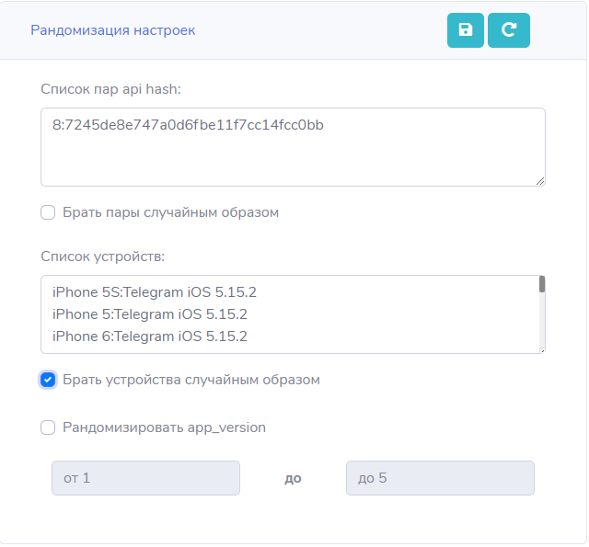Enable the "Рандомизировать app_version" checkbox
Viewport: 589px width, 547px height.
(x=49, y=427)
